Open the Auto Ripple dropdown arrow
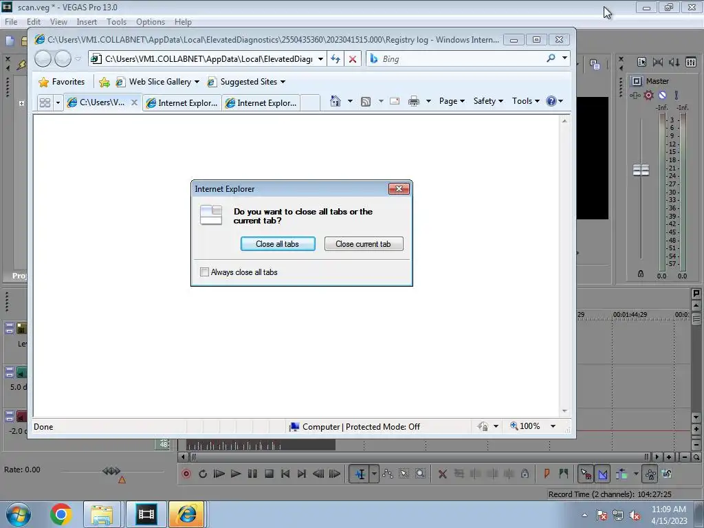Screen dimensions: 704x528 pyautogui.click(x=636, y=474)
